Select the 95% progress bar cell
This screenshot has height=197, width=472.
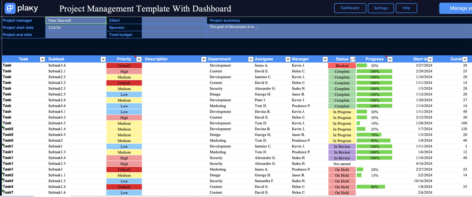374,140
